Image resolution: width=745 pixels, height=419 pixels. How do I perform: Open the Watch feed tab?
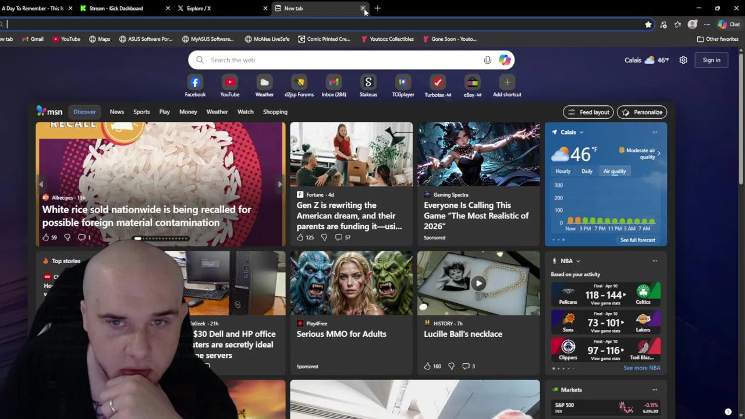pos(246,112)
